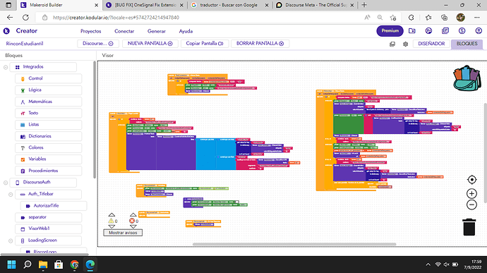Open the projects folder icon in header
This screenshot has width=487, height=273.
point(412,31)
